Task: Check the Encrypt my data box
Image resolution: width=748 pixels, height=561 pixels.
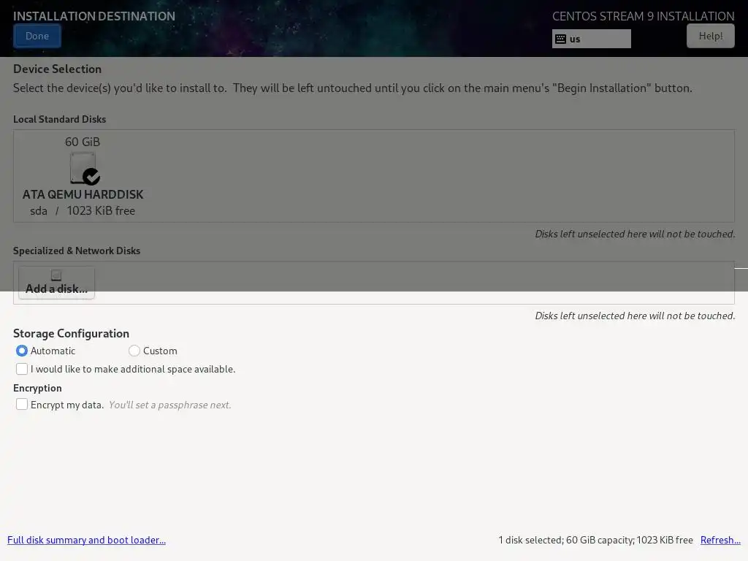Action: pos(21,405)
